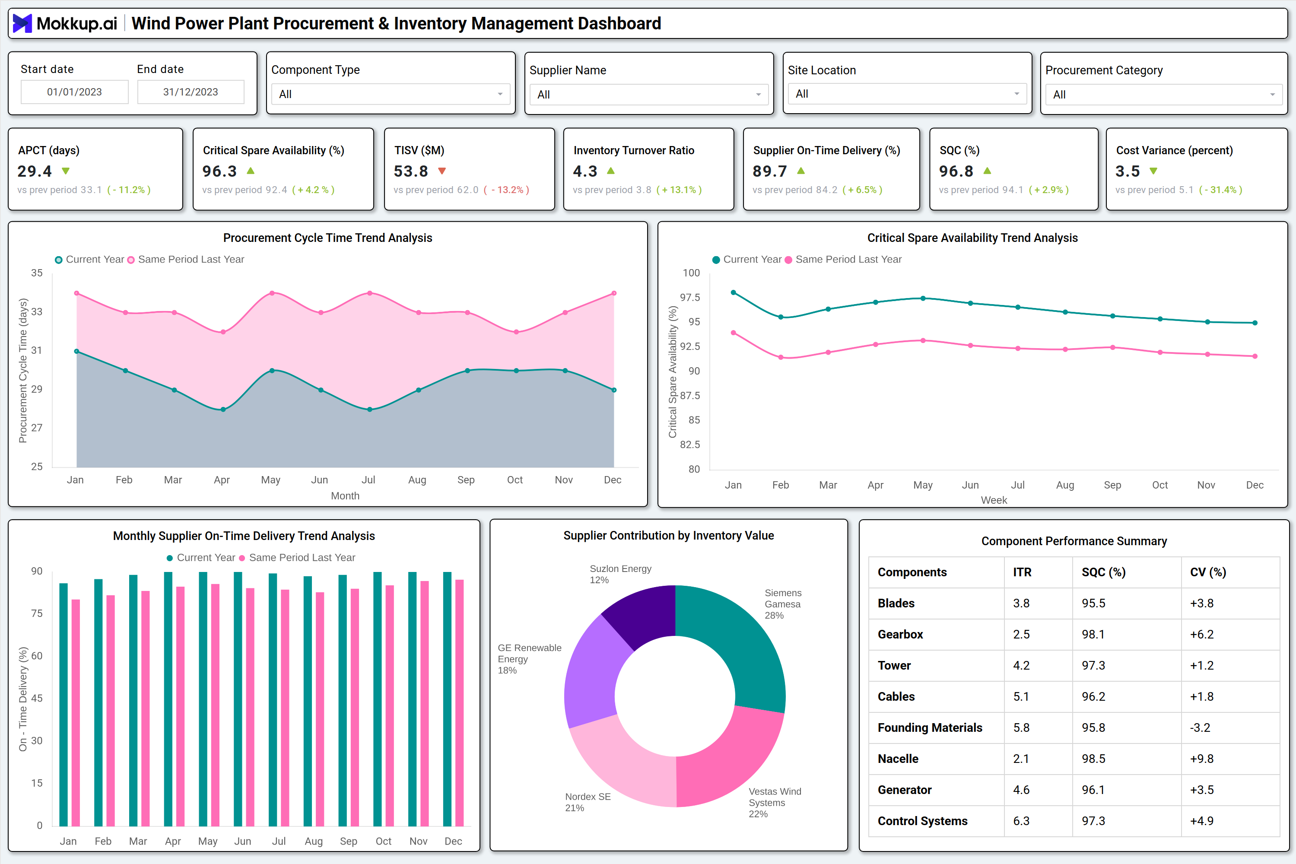Sort by the CV (%) column header
This screenshot has width=1296, height=864.
click(1208, 572)
